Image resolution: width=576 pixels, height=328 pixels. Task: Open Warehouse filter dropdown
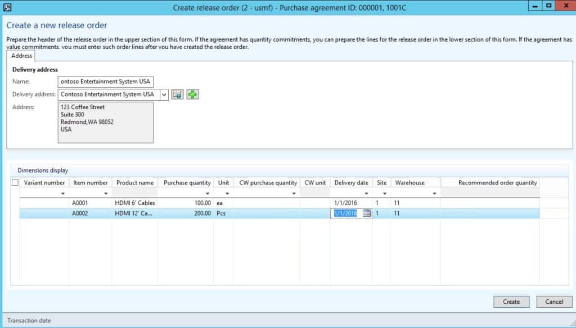435,193
